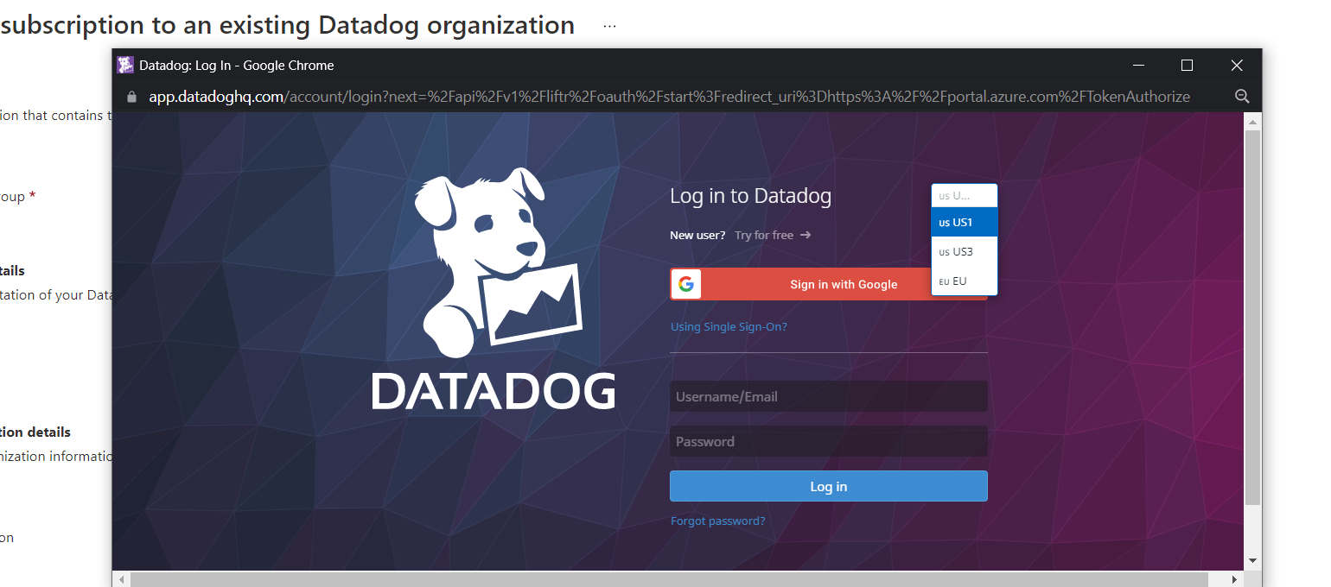Image resolution: width=1331 pixels, height=587 pixels.
Task: Click the search magnifier icon in the address bar
Action: [x=1242, y=97]
